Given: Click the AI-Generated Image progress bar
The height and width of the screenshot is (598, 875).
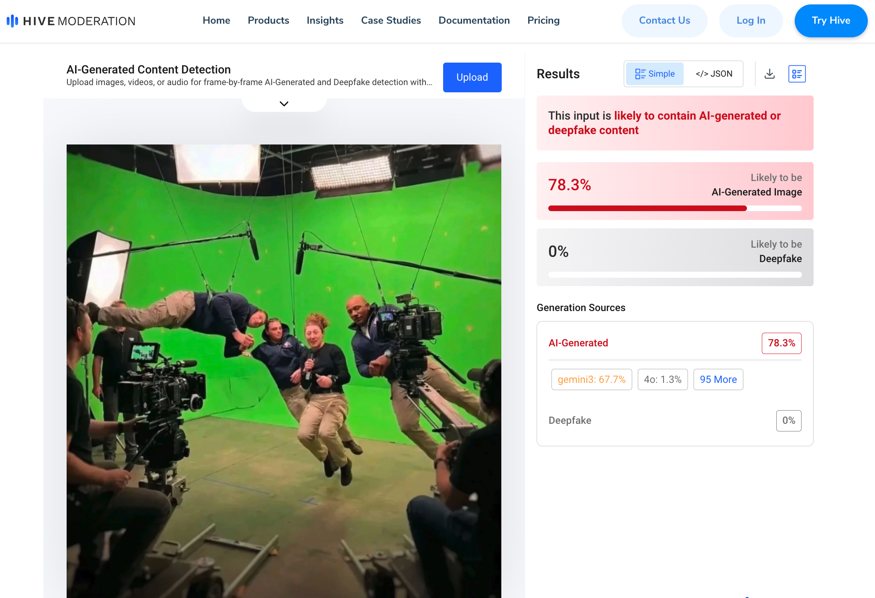Looking at the screenshot, I should click(x=675, y=208).
